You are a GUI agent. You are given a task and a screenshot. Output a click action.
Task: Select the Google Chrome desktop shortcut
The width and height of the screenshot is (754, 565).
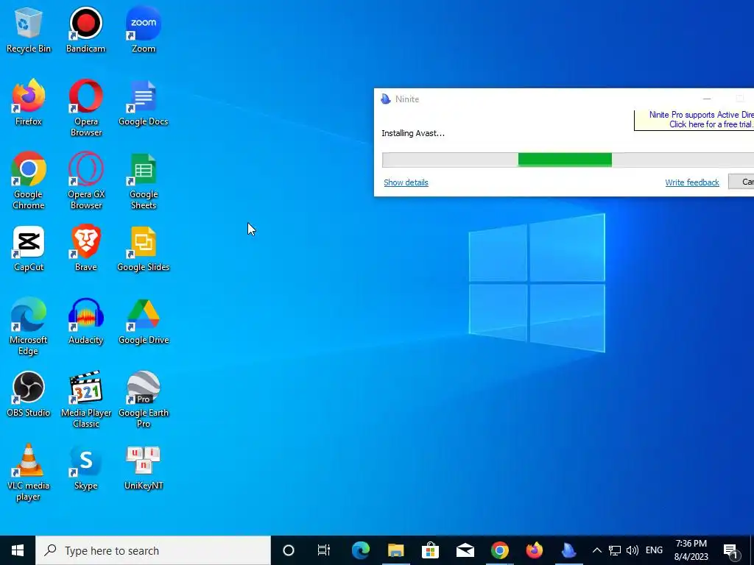click(x=29, y=181)
